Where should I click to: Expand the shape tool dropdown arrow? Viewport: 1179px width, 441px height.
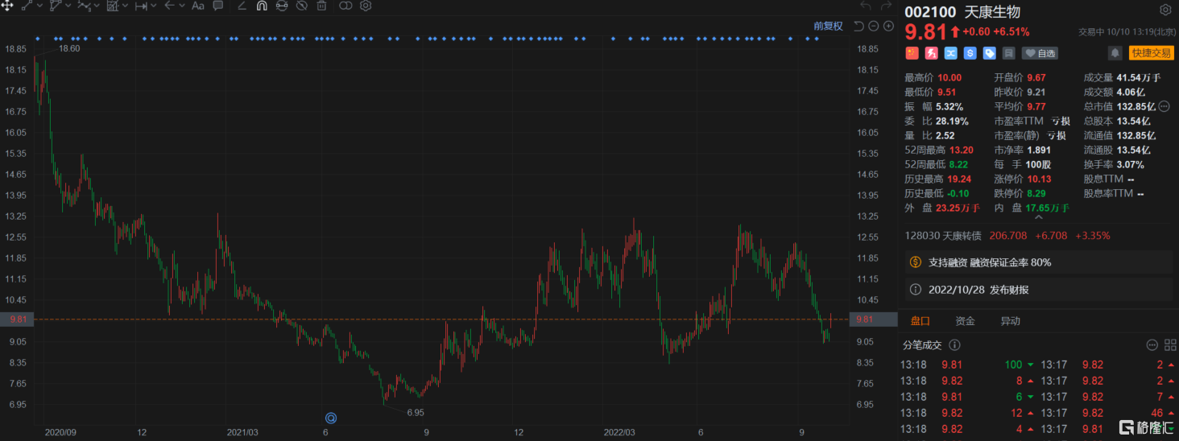pyautogui.click(x=68, y=6)
